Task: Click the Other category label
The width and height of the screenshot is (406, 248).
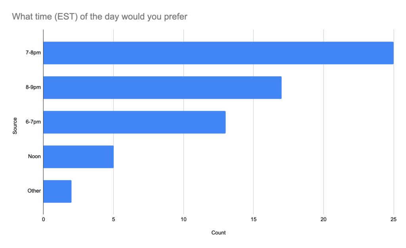Action: [34, 191]
